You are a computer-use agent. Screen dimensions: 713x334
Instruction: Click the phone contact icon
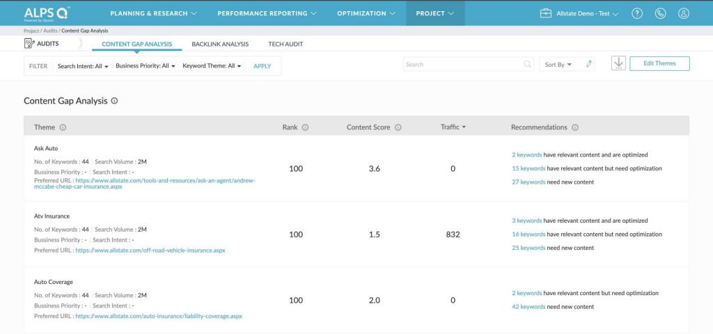pyautogui.click(x=660, y=13)
